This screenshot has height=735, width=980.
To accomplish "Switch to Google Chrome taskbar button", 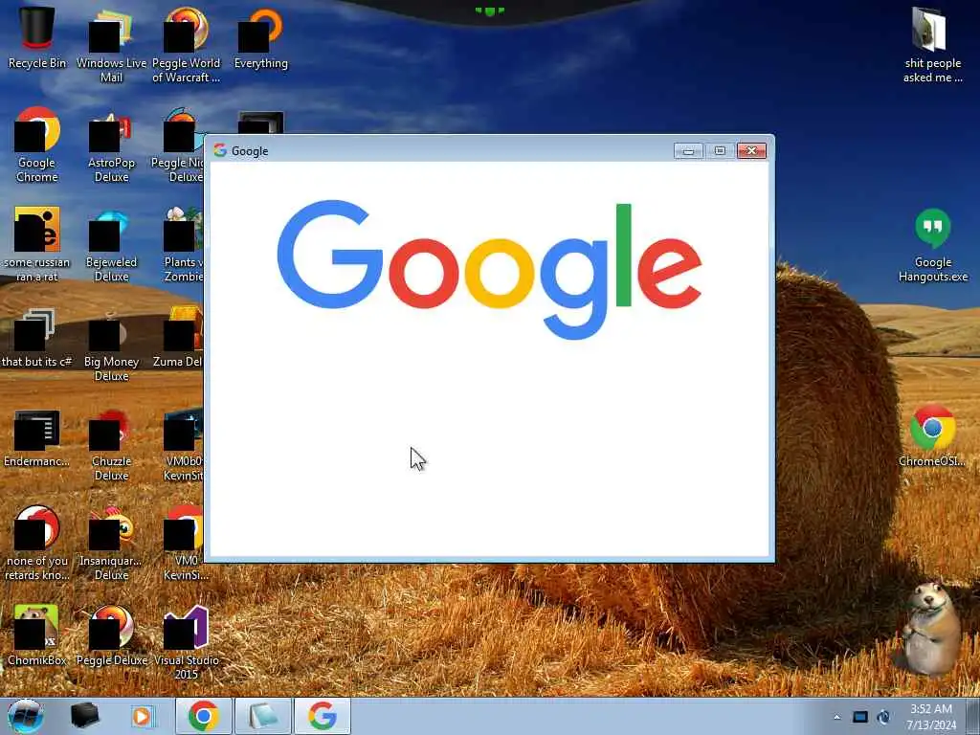I will tap(204, 716).
